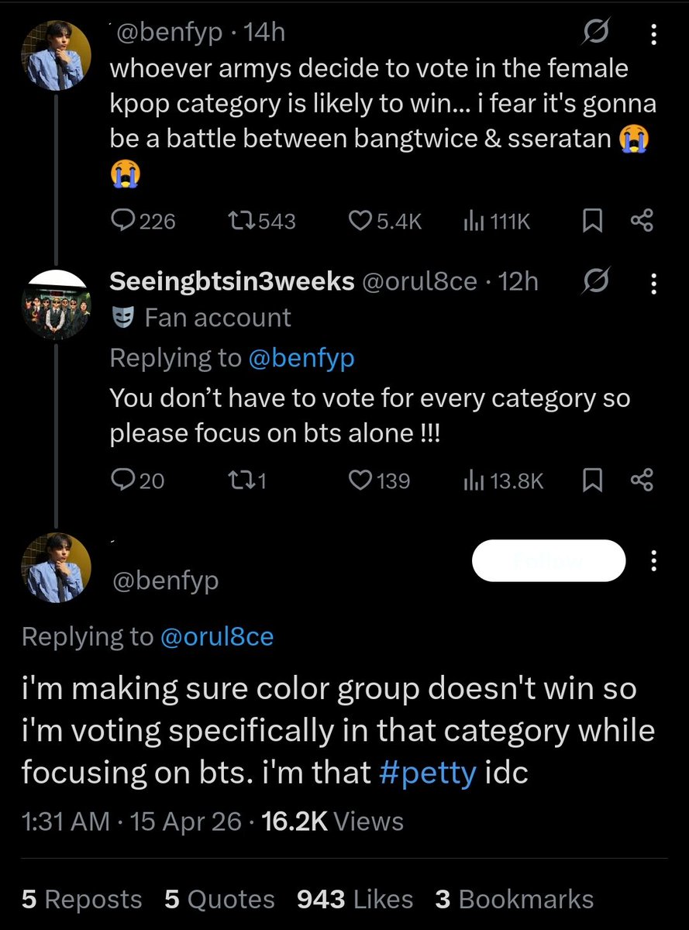
Task: Open more options for first tweet
Action: click(x=653, y=34)
